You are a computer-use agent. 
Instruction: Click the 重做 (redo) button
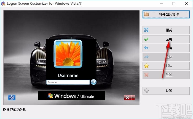pyautogui.click(x=166, y=57)
